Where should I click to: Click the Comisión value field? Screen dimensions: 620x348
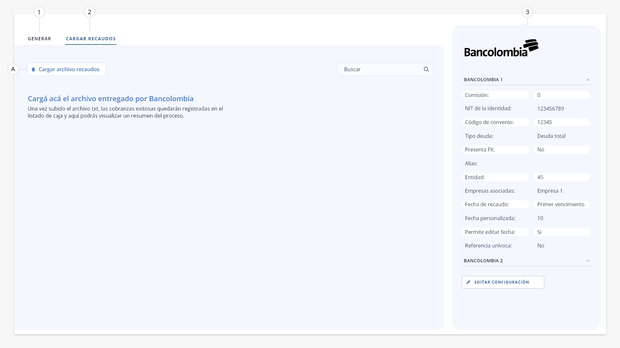[x=561, y=95]
